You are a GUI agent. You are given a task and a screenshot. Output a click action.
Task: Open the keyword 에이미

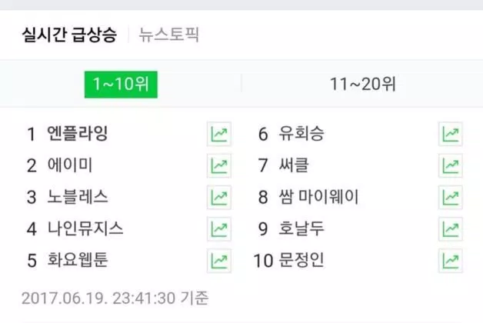tap(70, 165)
